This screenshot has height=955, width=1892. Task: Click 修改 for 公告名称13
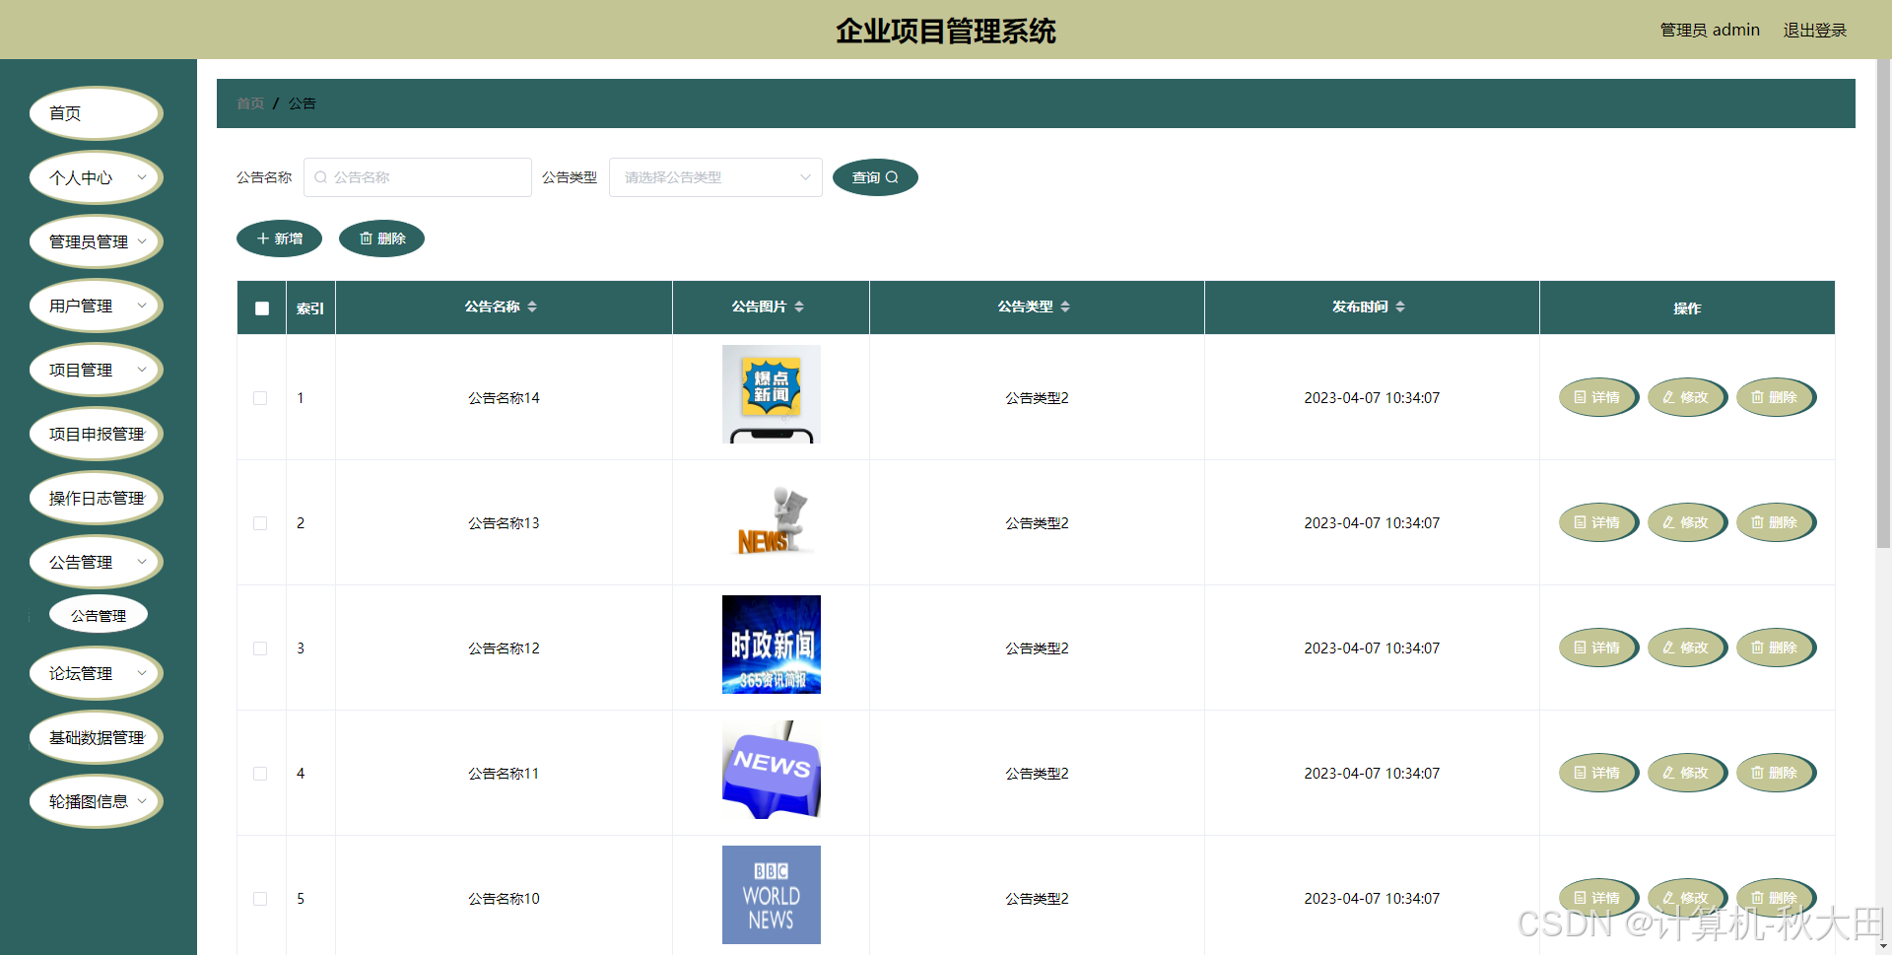[x=1686, y=522]
